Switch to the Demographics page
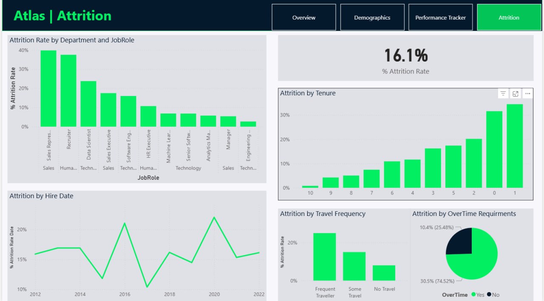Image resolution: width=544 pixels, height=301 pixels. [x=372, y=17]
